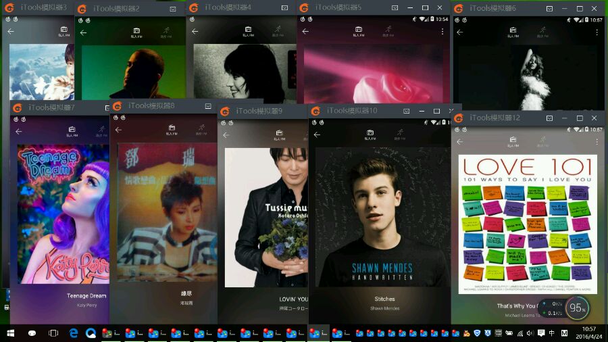608x342 pixels.
Task: Click iTools logo in emulator 8 title bar
Action: click(118, 106)
